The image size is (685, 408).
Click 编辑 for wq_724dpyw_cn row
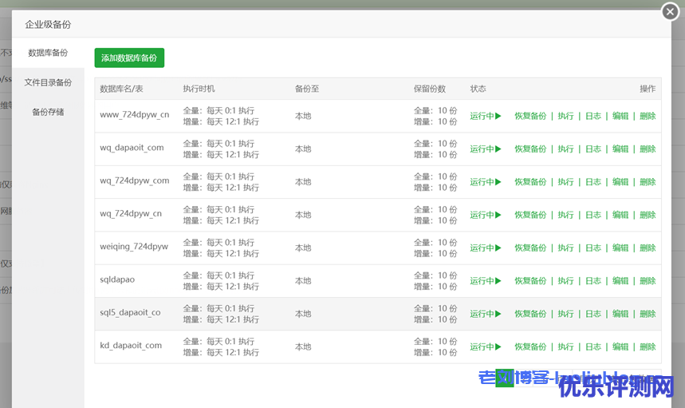coord(620,215)
